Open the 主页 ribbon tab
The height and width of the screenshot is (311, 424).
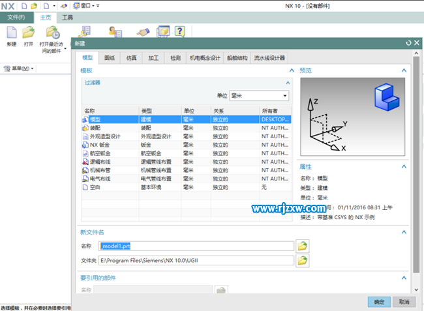point(46,18)
